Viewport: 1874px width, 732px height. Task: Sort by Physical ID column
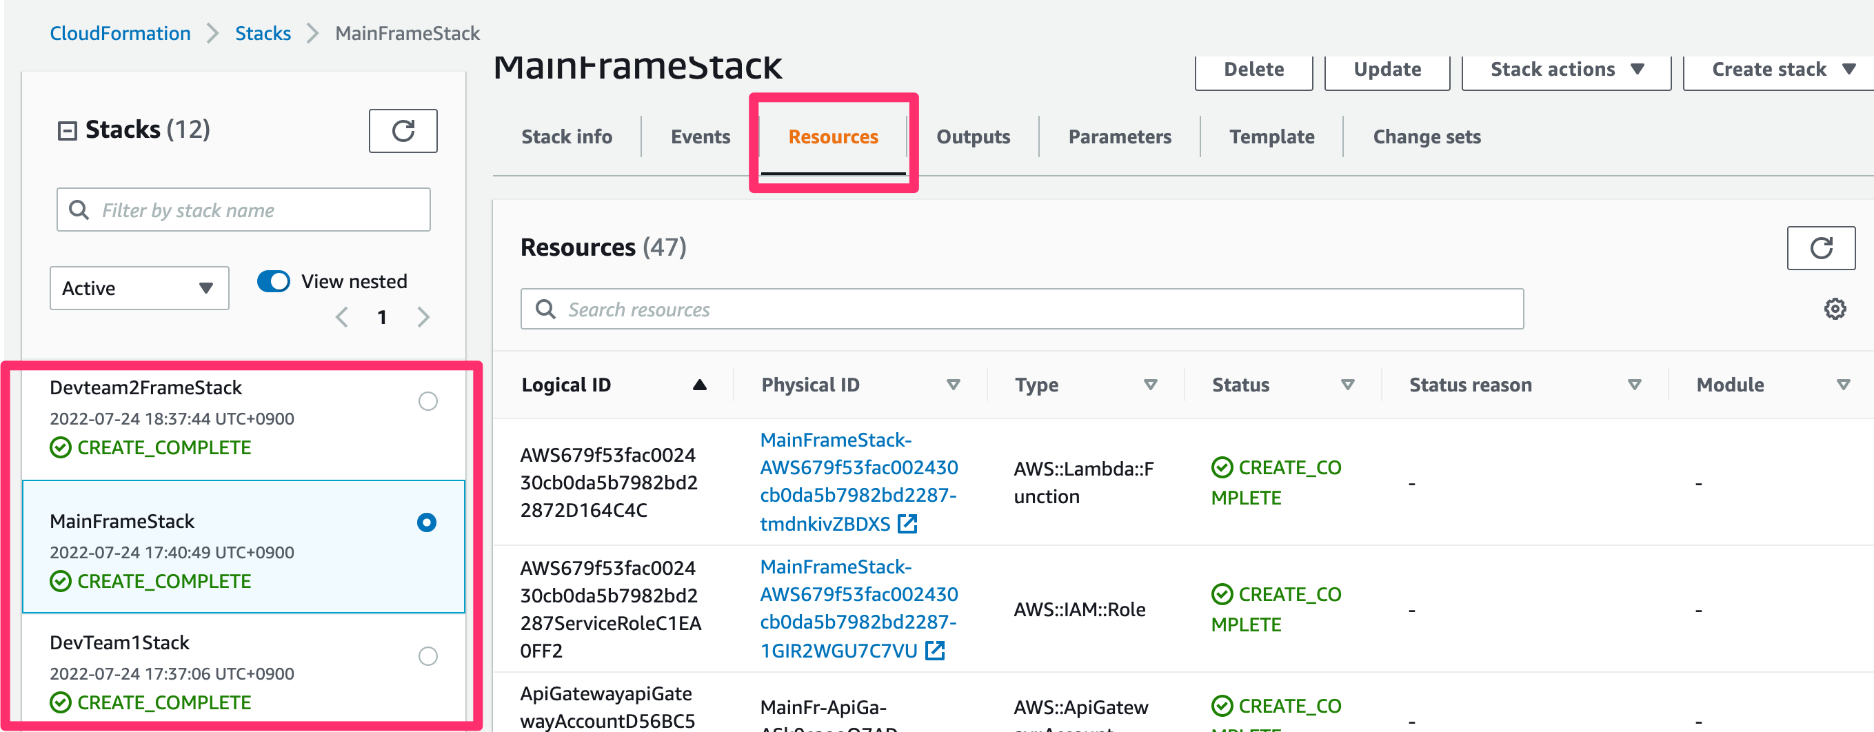(953, 385)
